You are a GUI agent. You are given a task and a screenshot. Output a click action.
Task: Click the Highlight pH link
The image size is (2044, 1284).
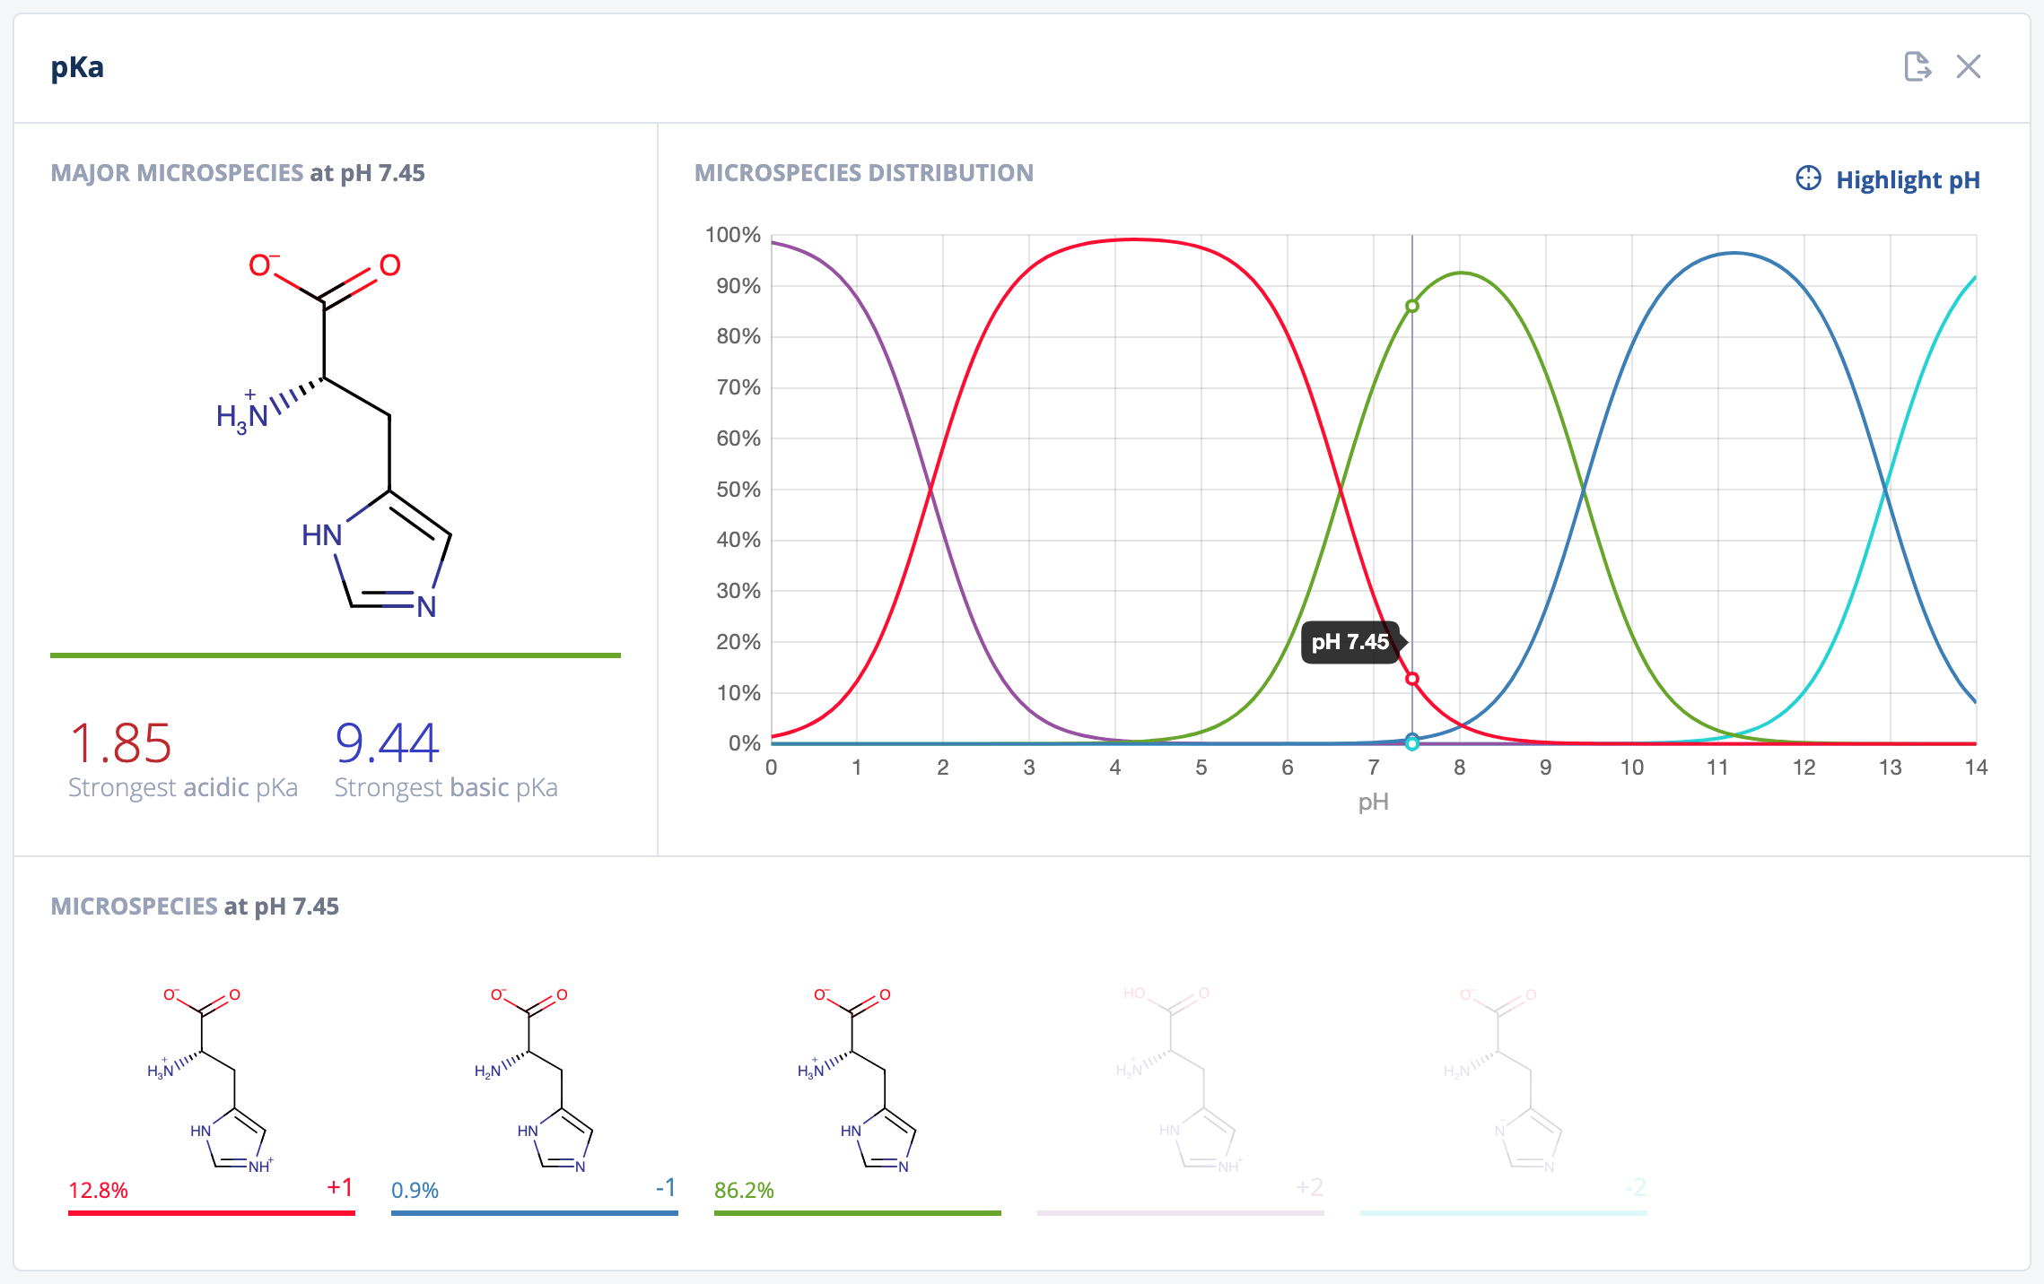1907,179
